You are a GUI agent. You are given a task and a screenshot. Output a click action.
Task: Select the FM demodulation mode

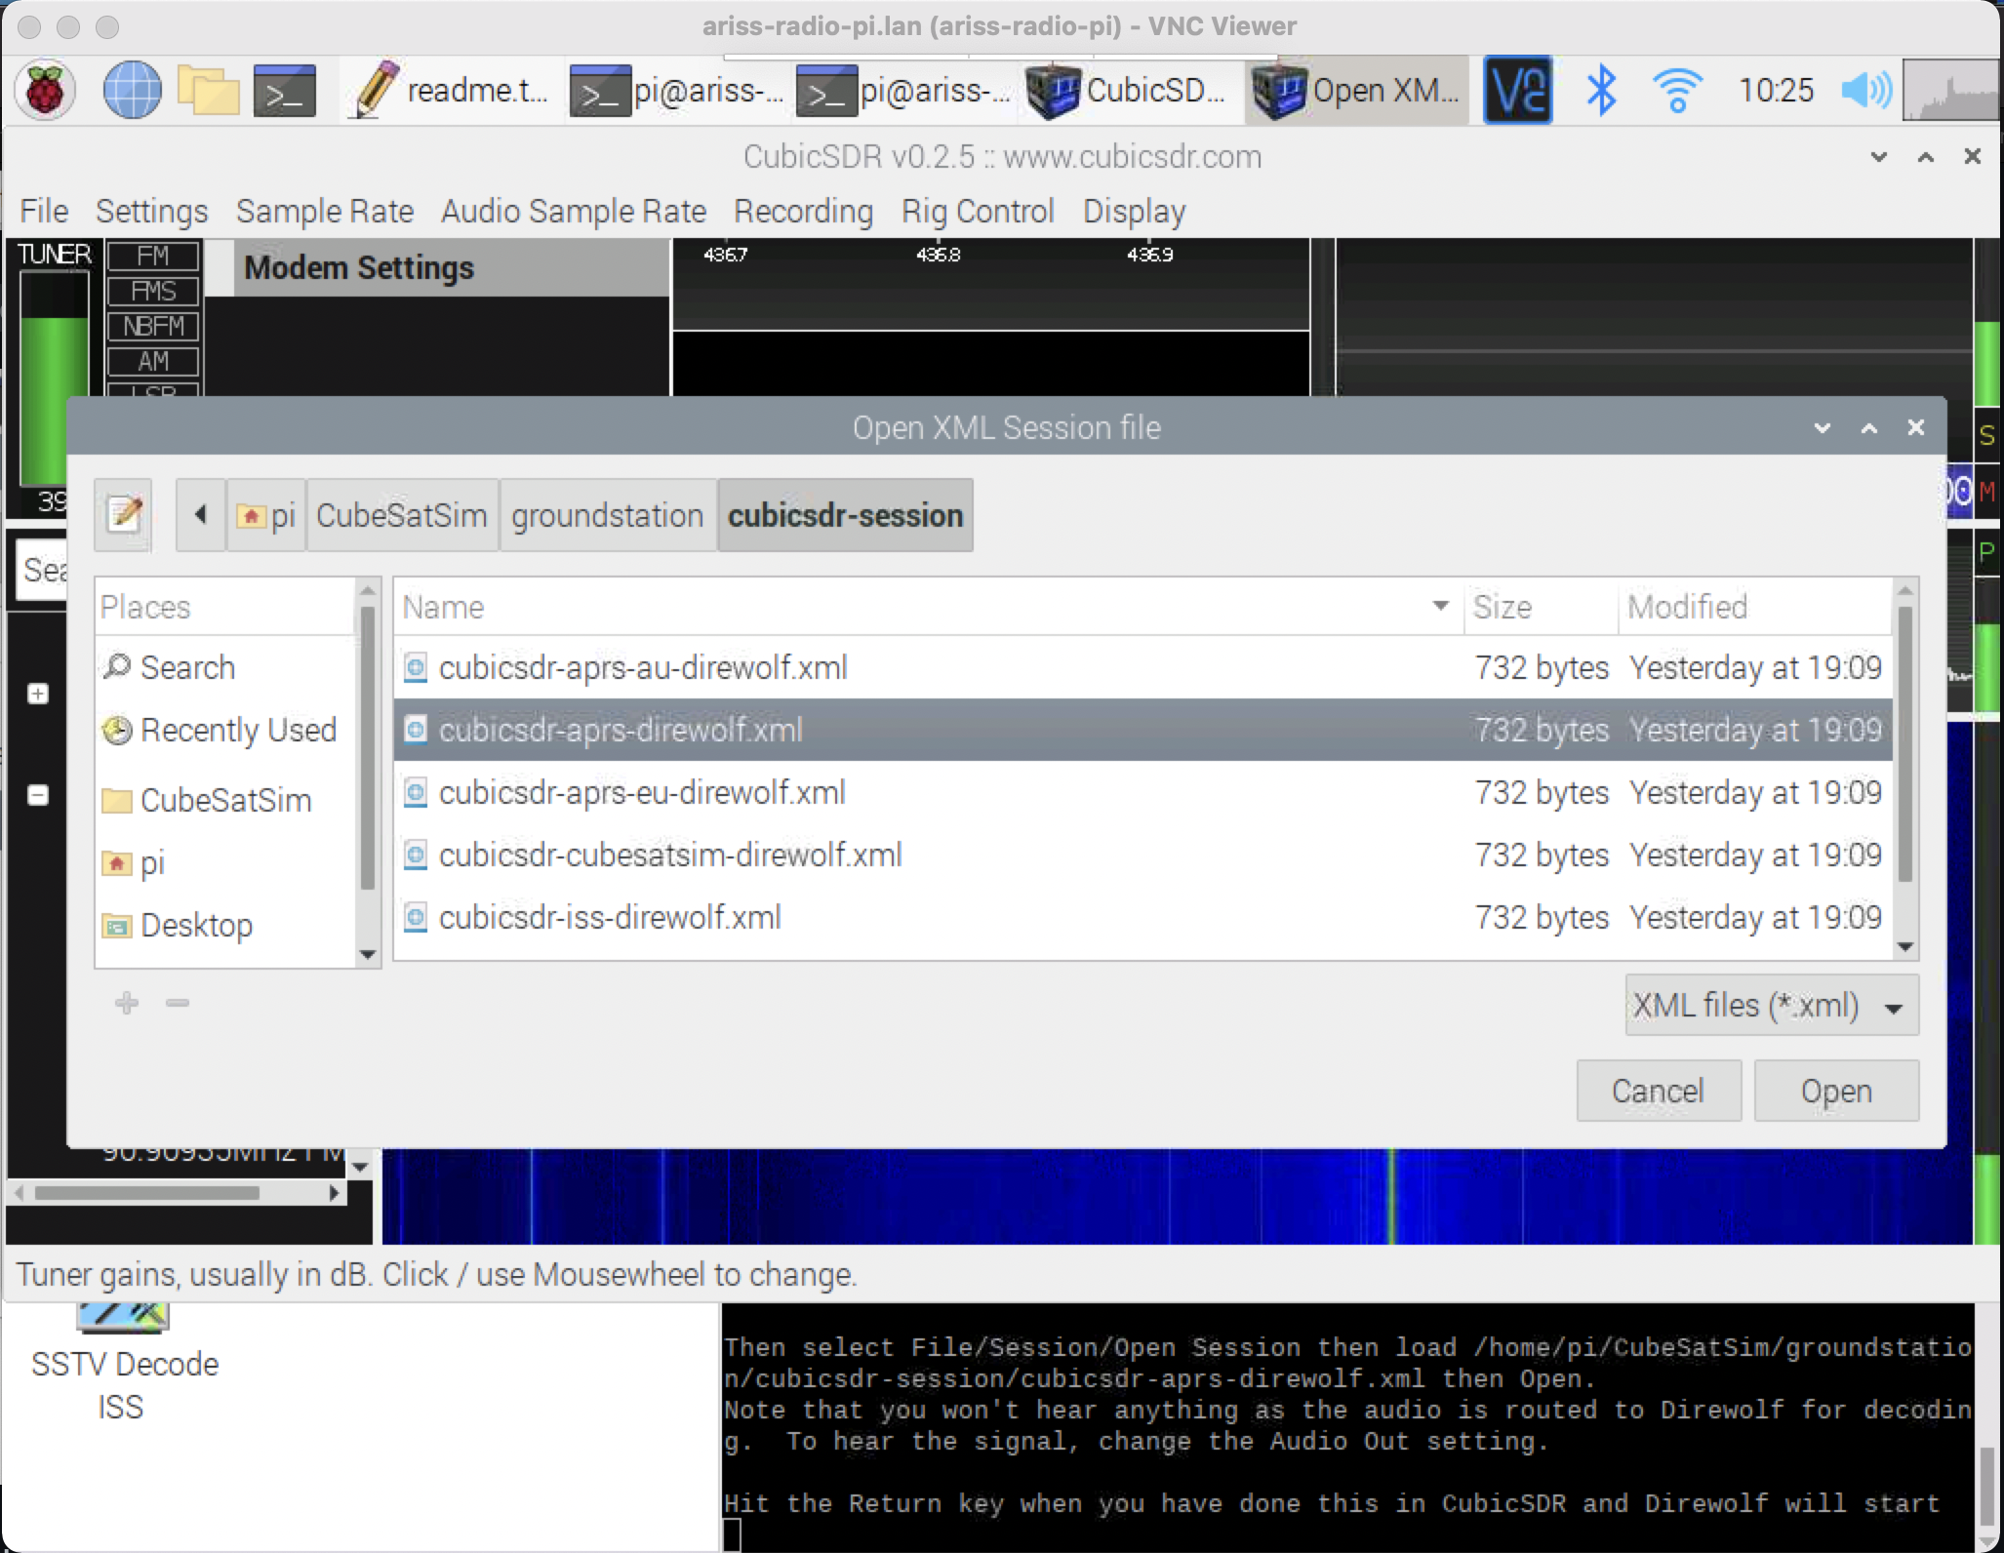(153, 256)
